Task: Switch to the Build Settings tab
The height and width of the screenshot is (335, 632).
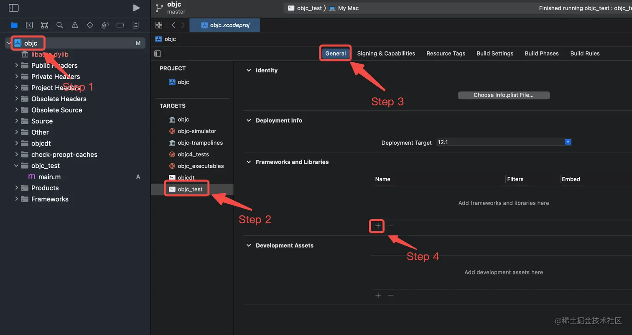Action: tap(495, 53)
